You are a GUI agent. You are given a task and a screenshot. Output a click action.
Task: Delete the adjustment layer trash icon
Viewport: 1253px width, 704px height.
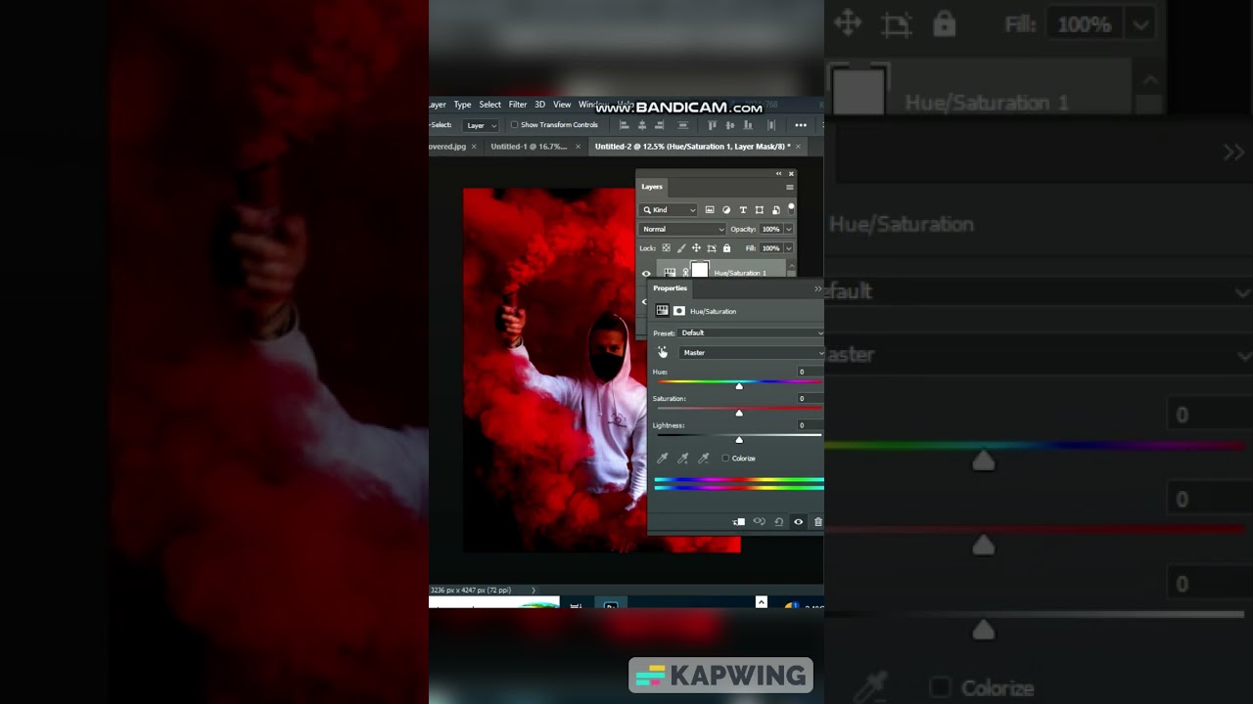[x=818, y=522]
